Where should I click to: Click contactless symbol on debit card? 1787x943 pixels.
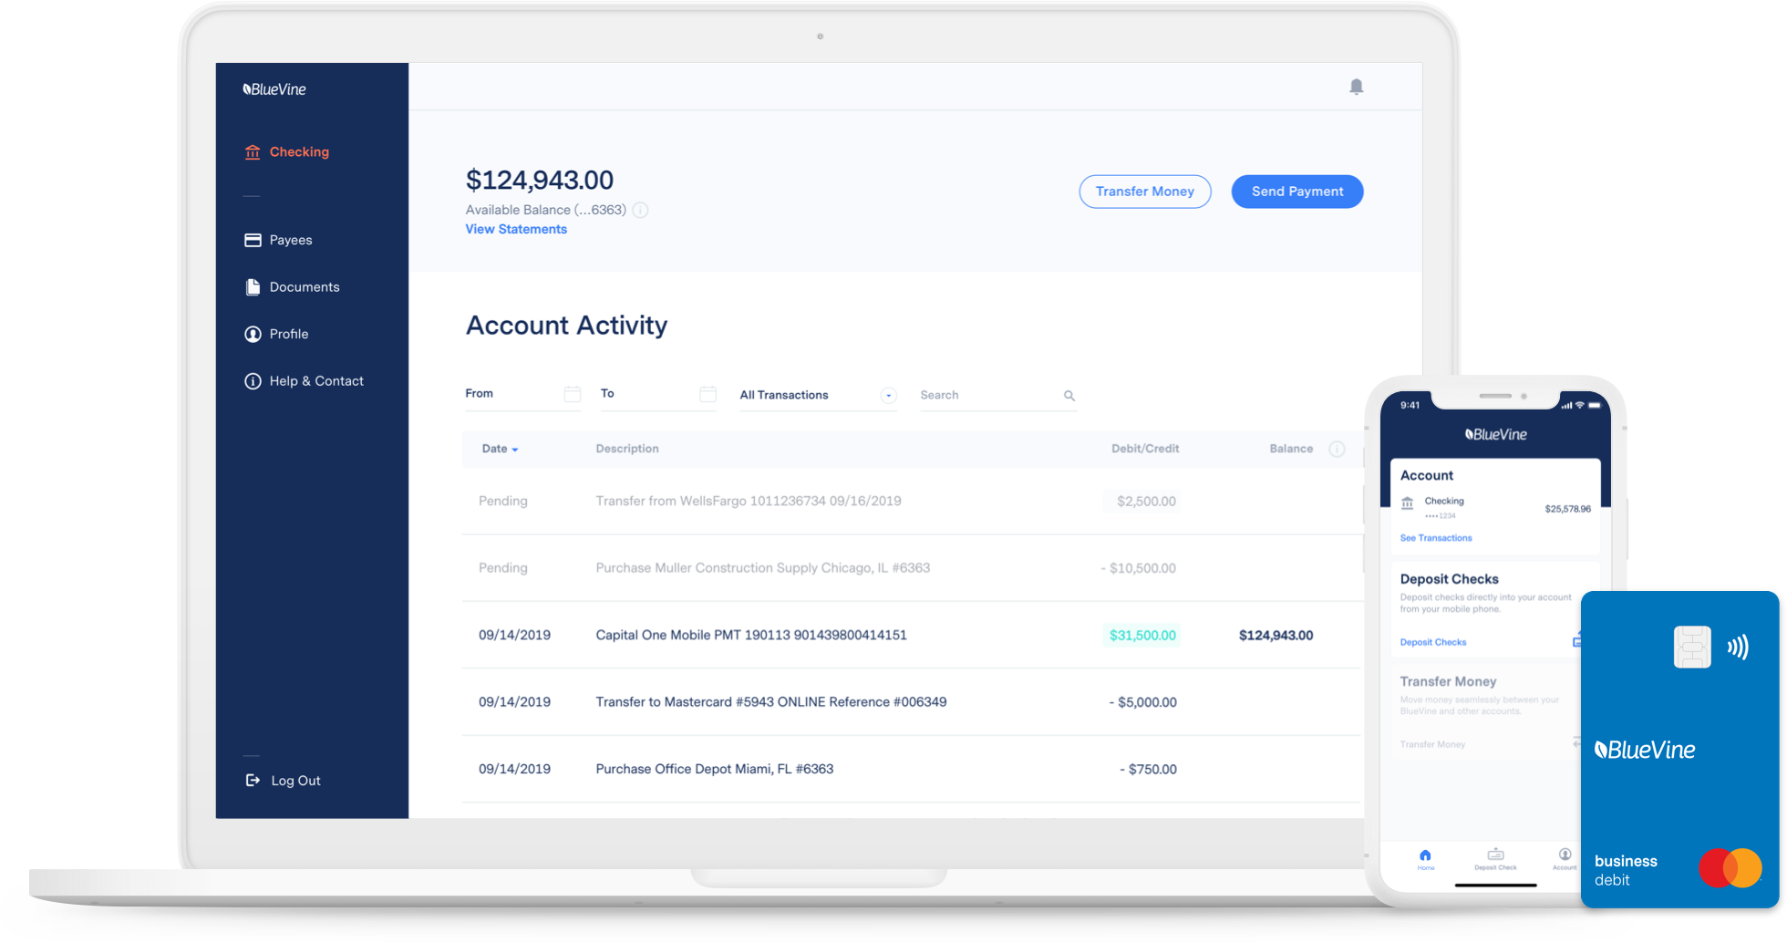pyautogui.click(x=1738, y=648)
